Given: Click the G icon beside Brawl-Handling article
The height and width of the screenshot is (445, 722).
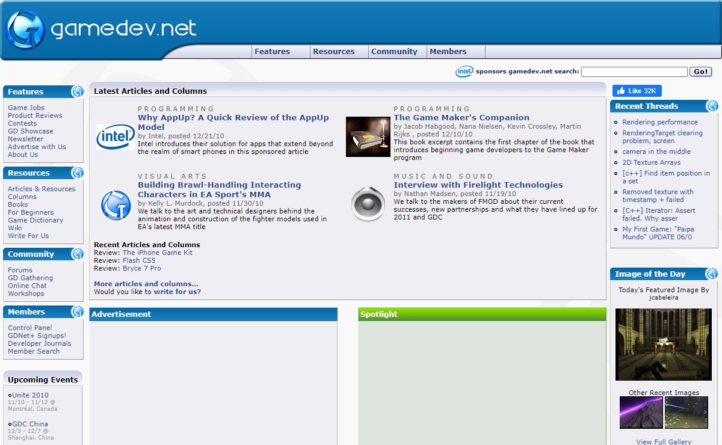Looking at the screenshot, I should pos(116,204).
